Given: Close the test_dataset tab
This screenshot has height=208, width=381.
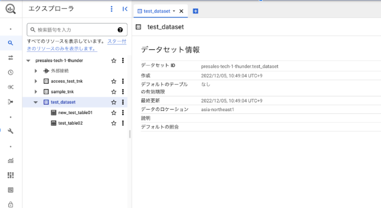Looking at the screenshot, I should point(181,11).
